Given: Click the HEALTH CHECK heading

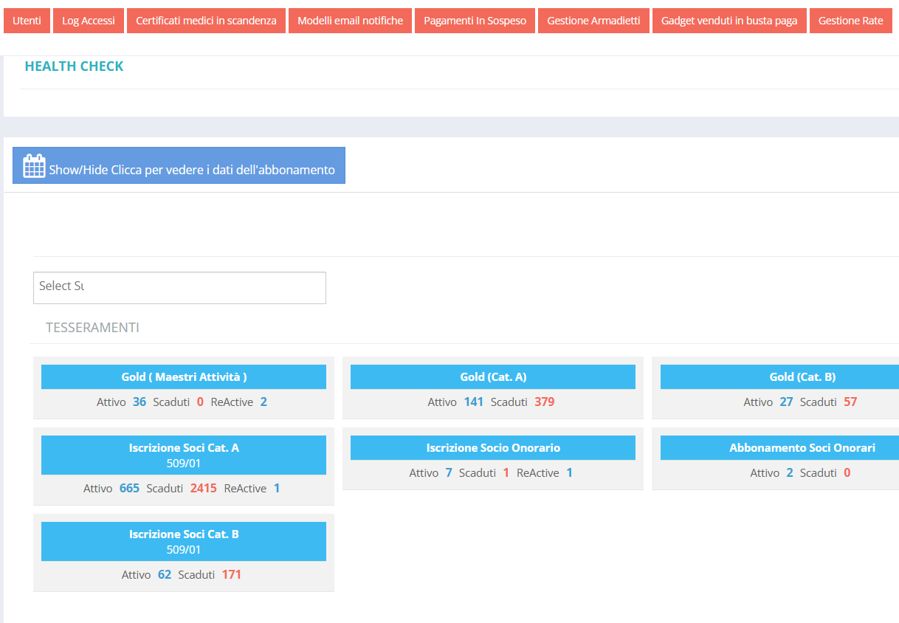Looking at the screenshot, I should coord(74,66).
